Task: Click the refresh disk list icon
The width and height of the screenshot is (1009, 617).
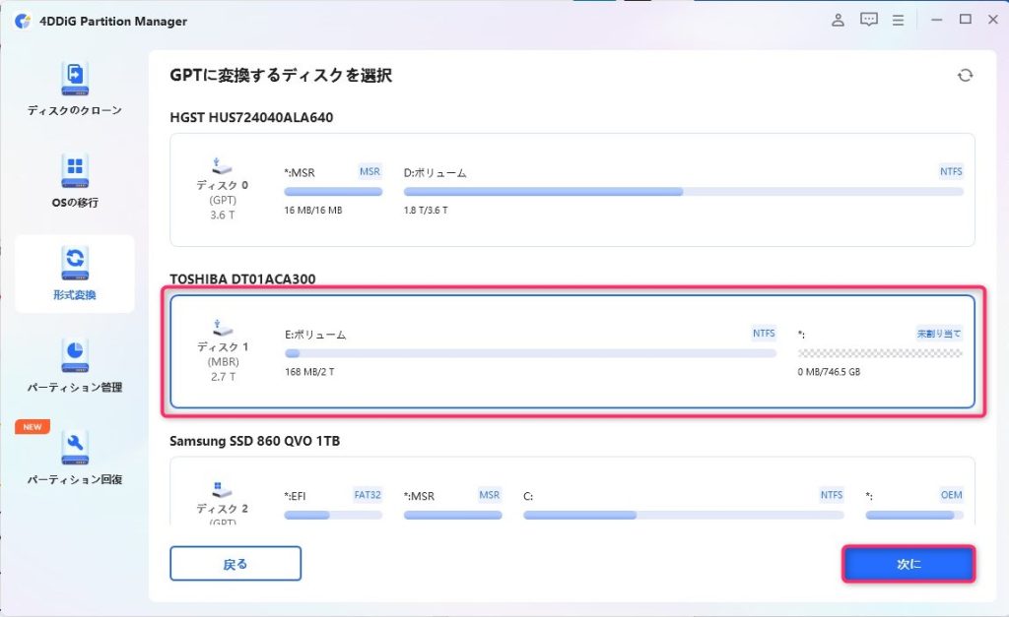Action: click(965, 76)
